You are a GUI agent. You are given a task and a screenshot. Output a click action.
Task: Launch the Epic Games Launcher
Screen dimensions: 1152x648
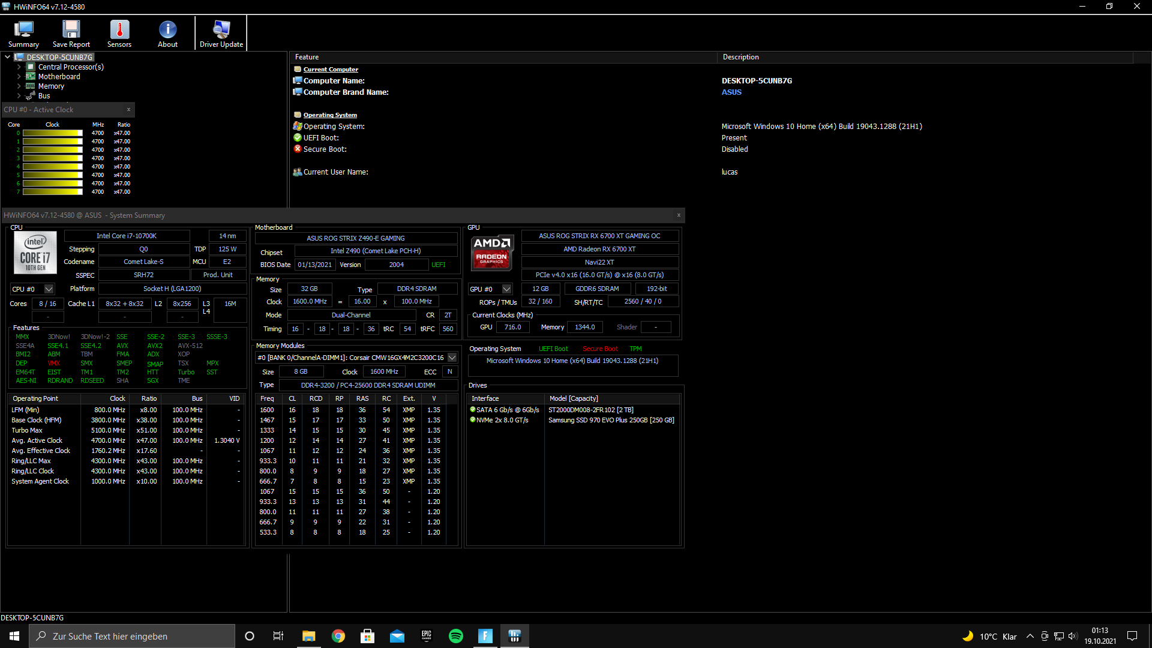pyautogui.click(x=427, y=636)
